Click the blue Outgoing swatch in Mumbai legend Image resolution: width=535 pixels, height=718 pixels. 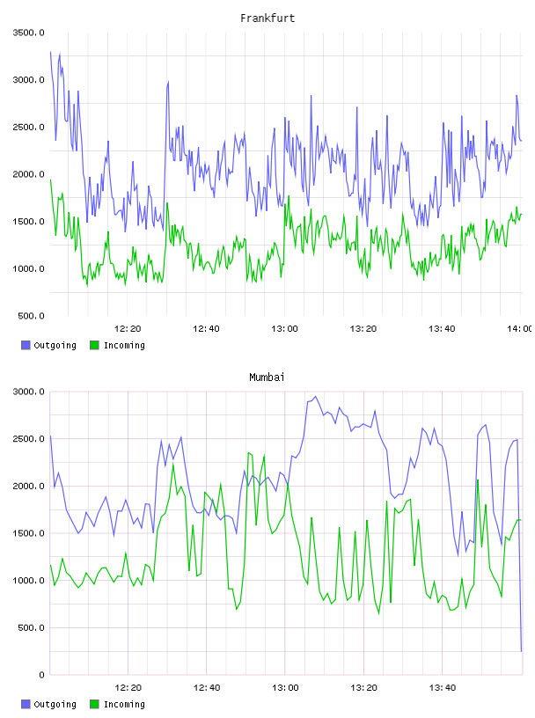click(x=26, y=704)
